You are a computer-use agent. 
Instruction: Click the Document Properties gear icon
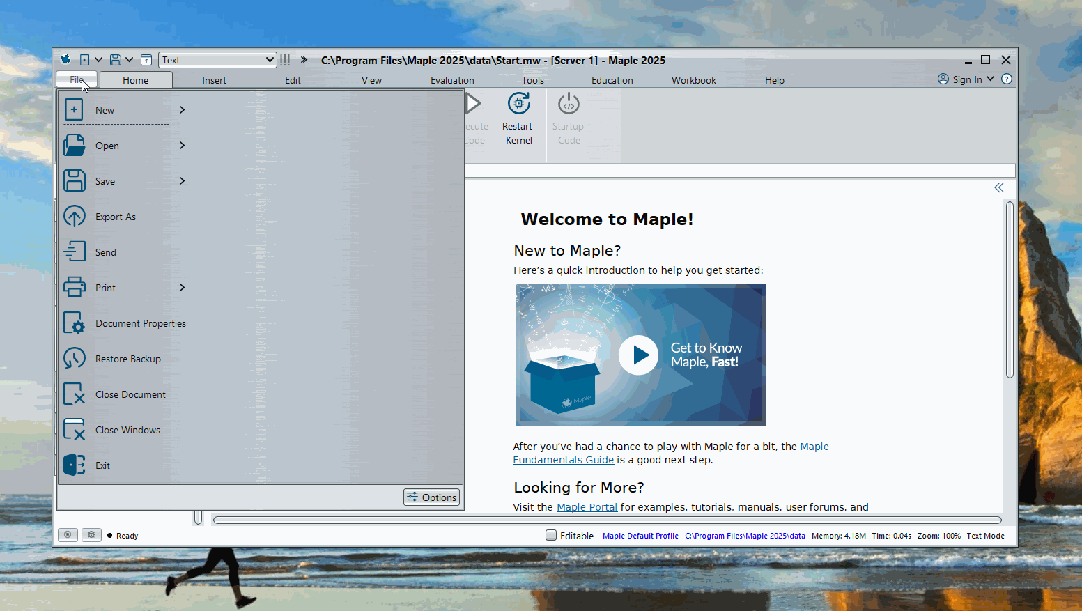(x=74, y=323)
